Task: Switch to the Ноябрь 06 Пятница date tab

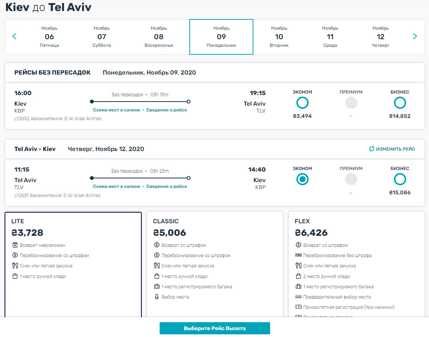Action: tap(50, 37)
